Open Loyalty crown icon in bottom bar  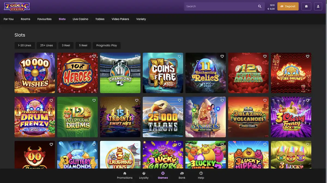pos(144,173)
